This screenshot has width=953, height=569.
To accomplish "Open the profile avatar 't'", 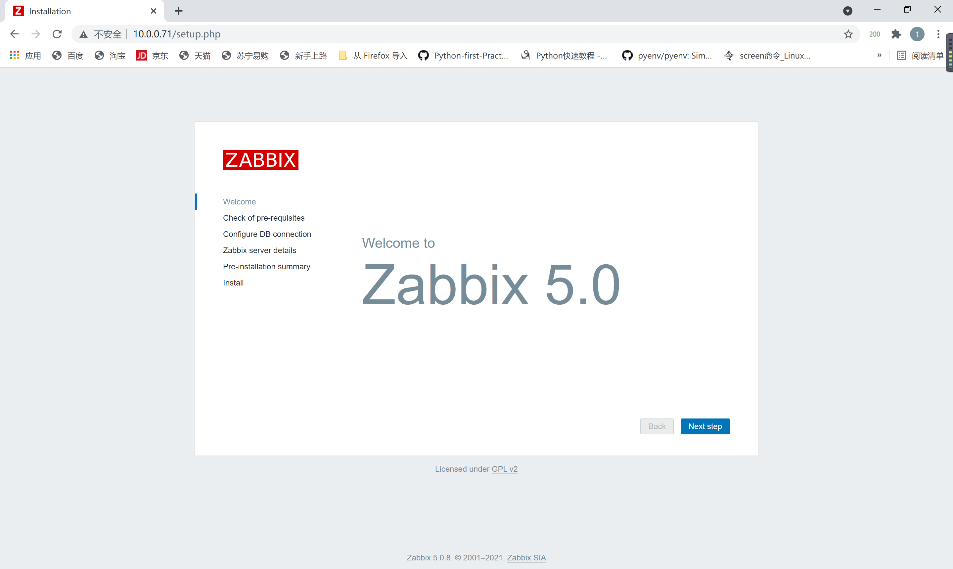I will (917, 34).
